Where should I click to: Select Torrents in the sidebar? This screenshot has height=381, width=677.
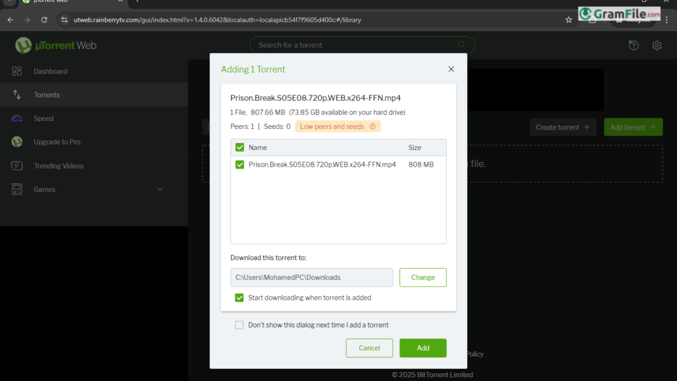(x=94, y=95)
